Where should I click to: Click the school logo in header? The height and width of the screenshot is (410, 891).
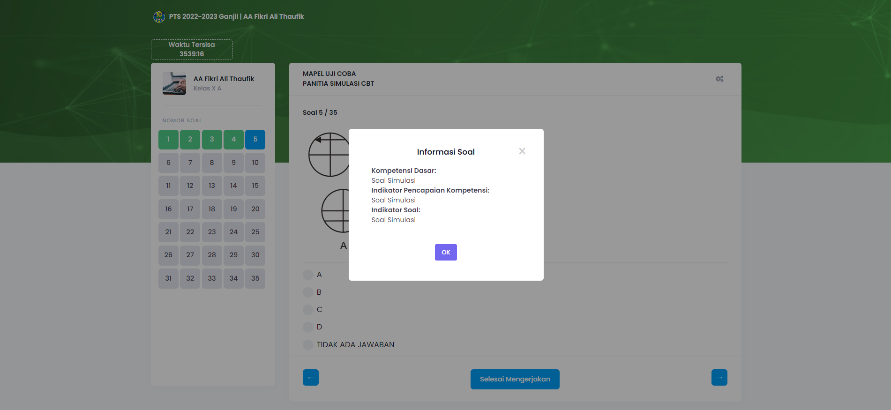[159, 17]
